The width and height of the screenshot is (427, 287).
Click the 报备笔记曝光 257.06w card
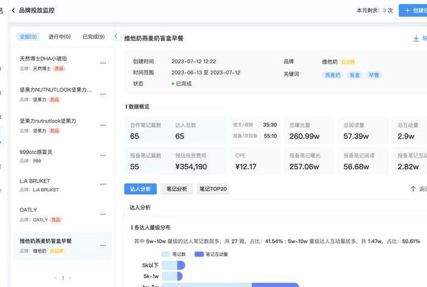pyautogui.click(x=309, y=161)
